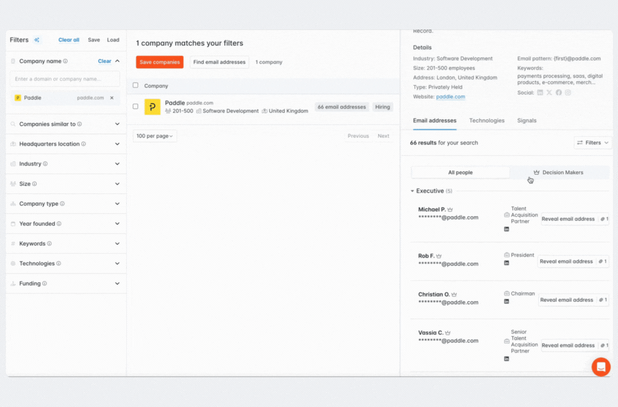This screenshot has height=407, width=618.
Task: Switch to the Signals tab
Action: click(x=526, y=120)
